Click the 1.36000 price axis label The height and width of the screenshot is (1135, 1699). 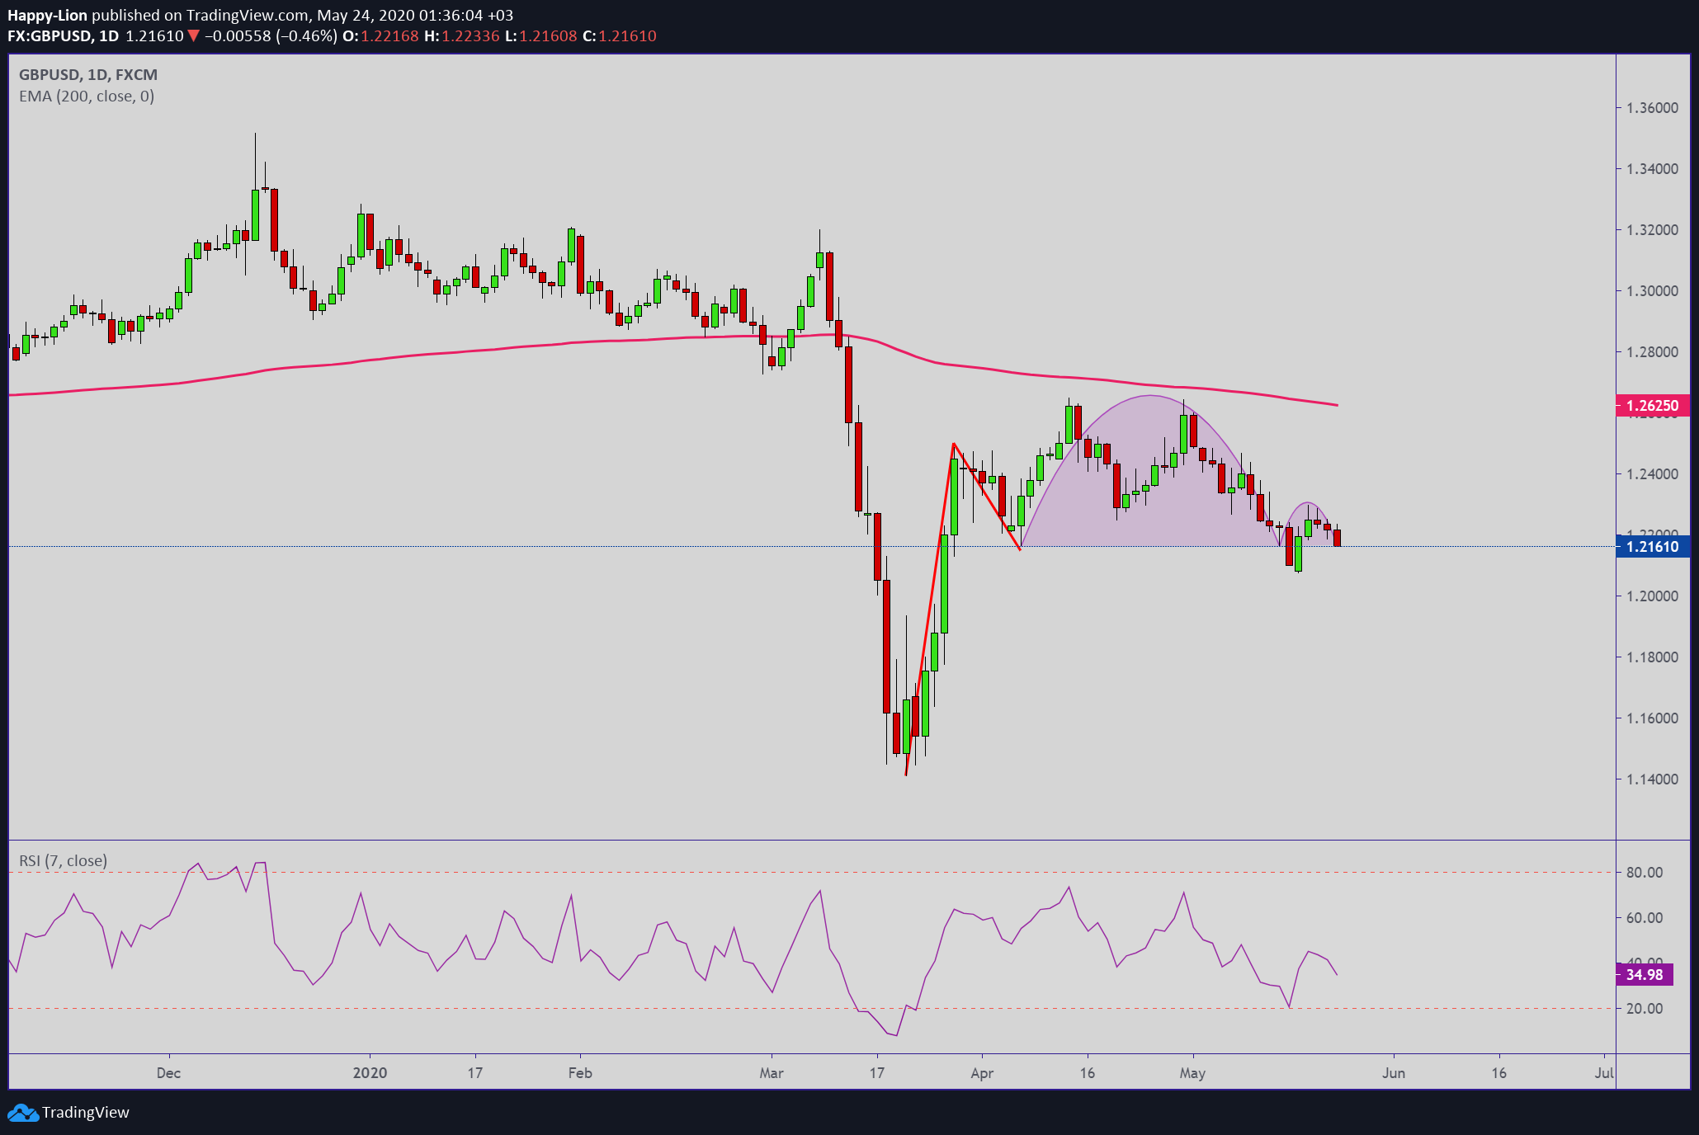pos(1652,108)
